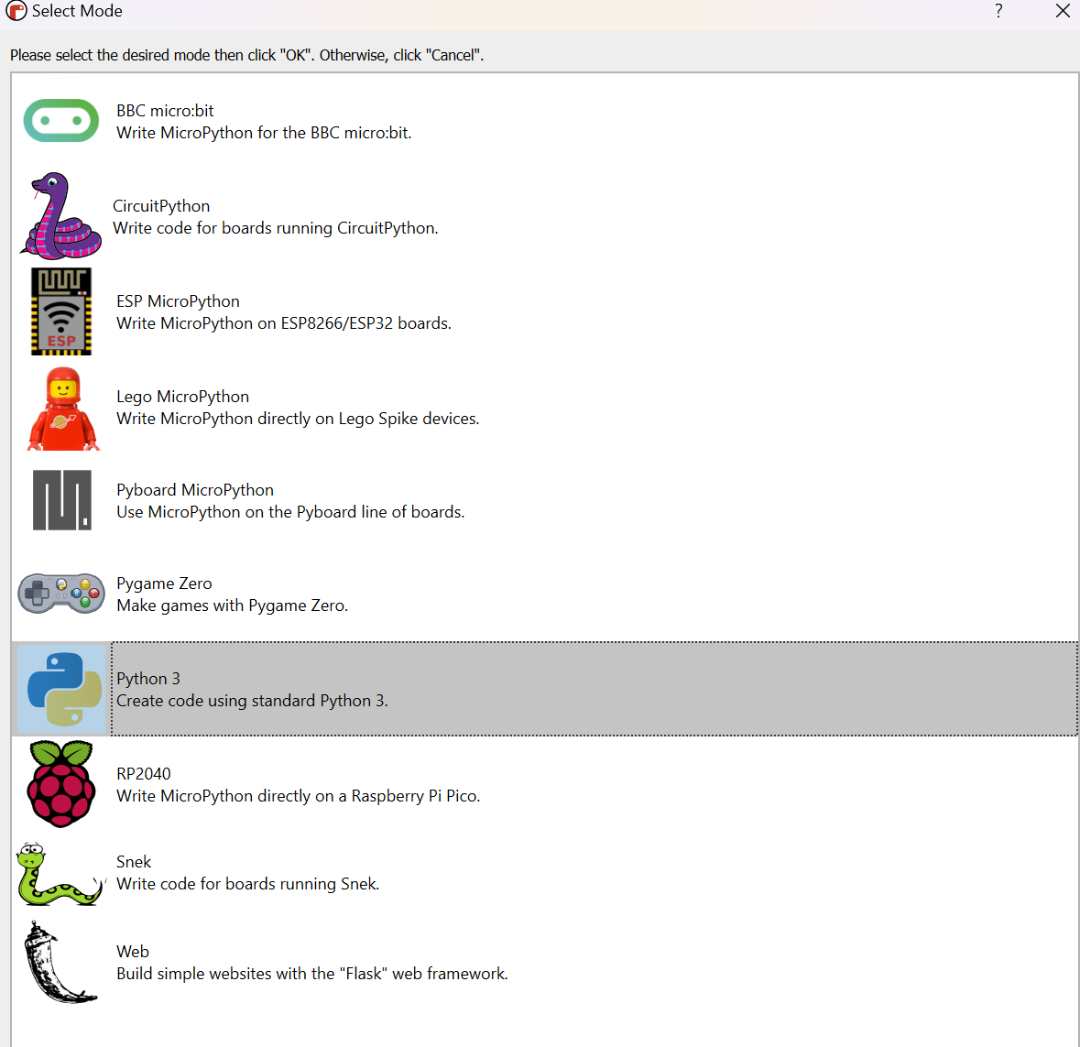
Task: Click the Pyboard MicroPython logo icon
Action: pos(62,500)
